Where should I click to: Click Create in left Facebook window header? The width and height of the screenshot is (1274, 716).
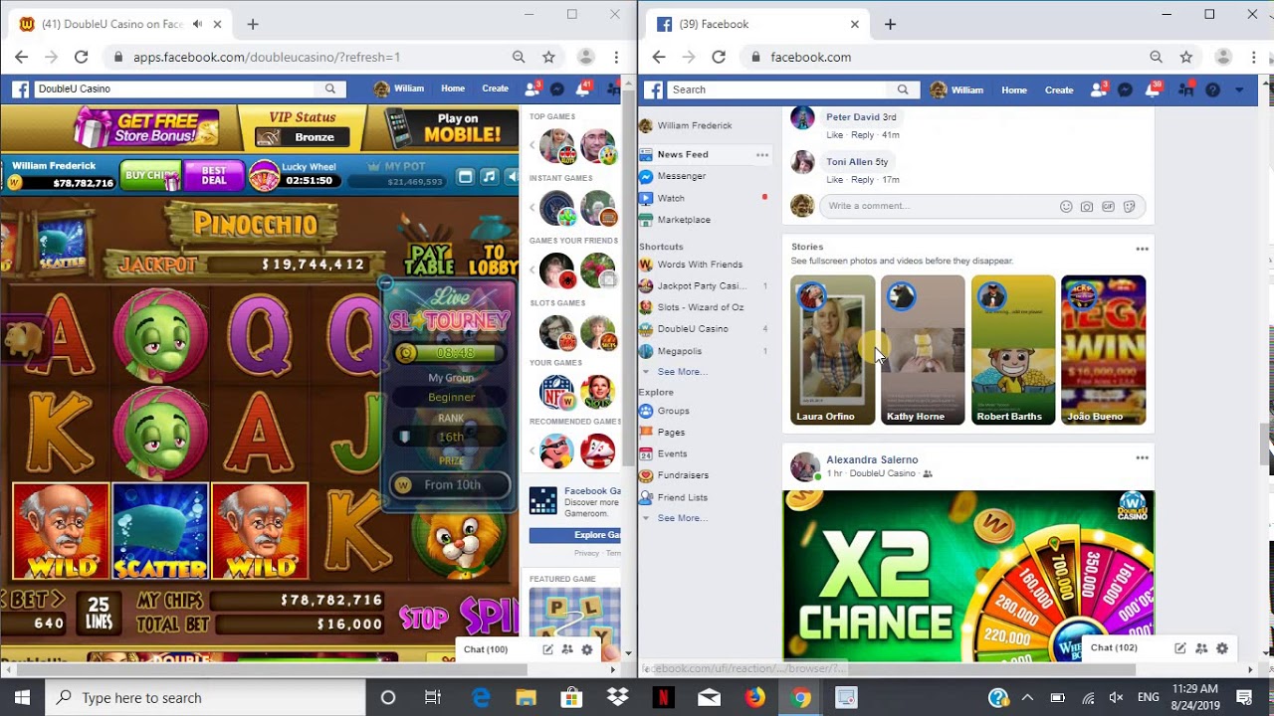[x=495, y=89]
